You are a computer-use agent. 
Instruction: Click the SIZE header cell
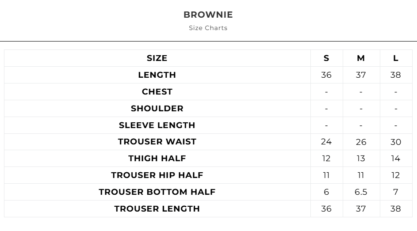(x=157, y=58)
